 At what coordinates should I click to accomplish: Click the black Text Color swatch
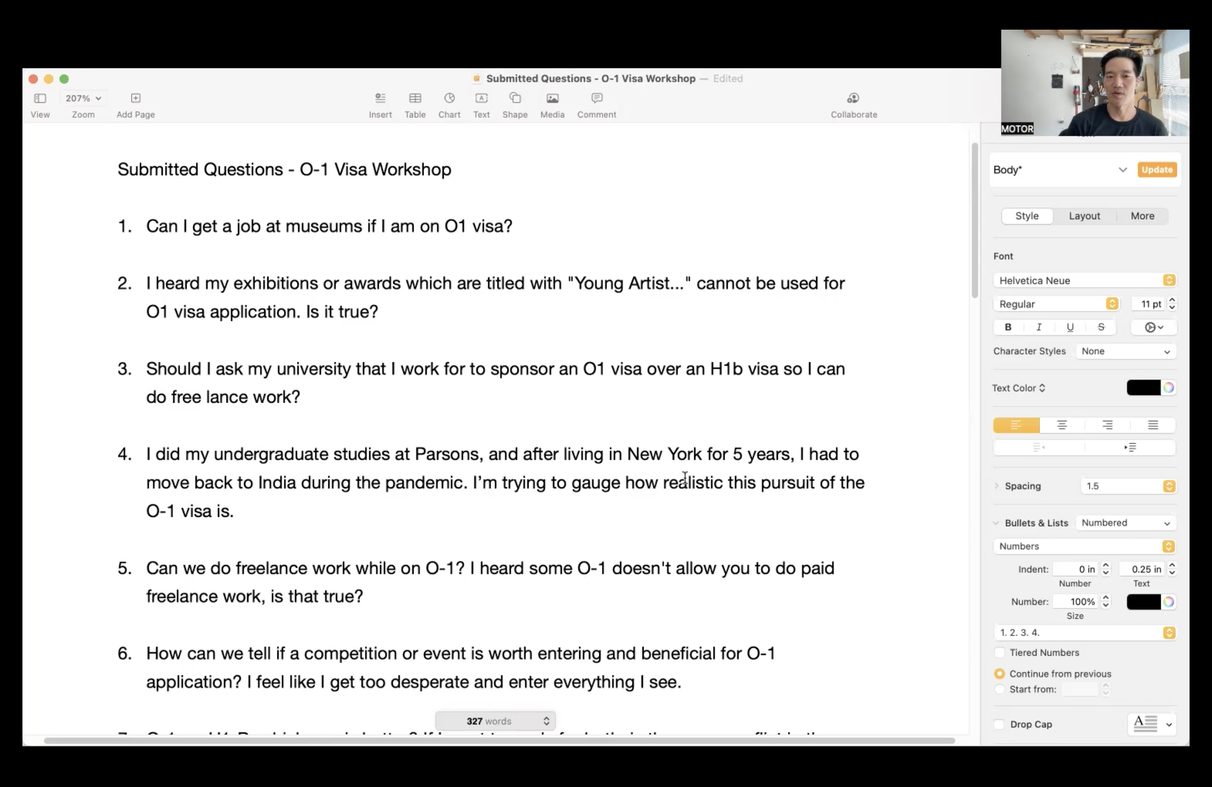(x=1143, y=388)
